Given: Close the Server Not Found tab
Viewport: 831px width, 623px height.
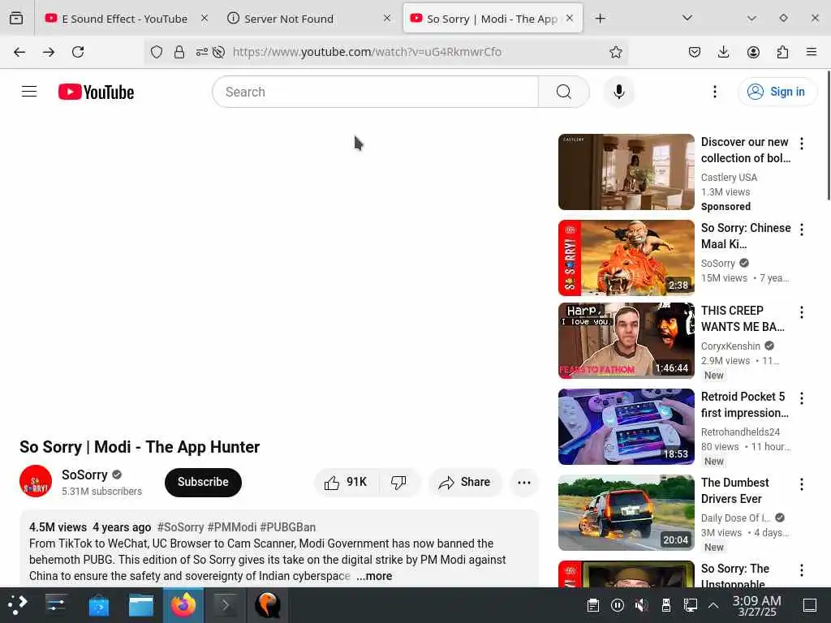Looking at the screenshot, I should [387, 18].
